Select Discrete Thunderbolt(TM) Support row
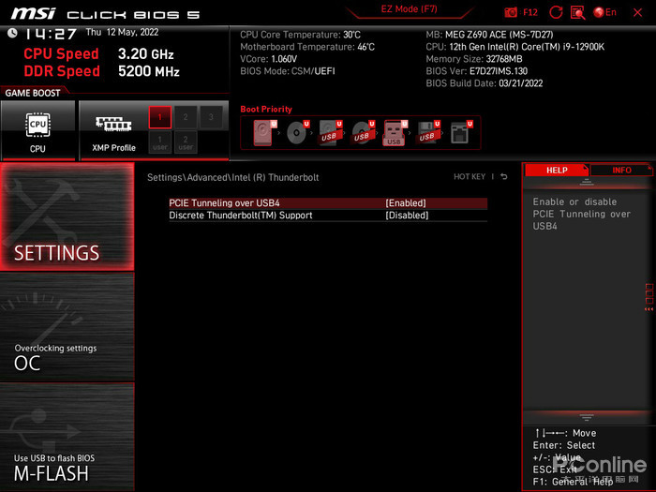656x492 pixels. (328, 216)
